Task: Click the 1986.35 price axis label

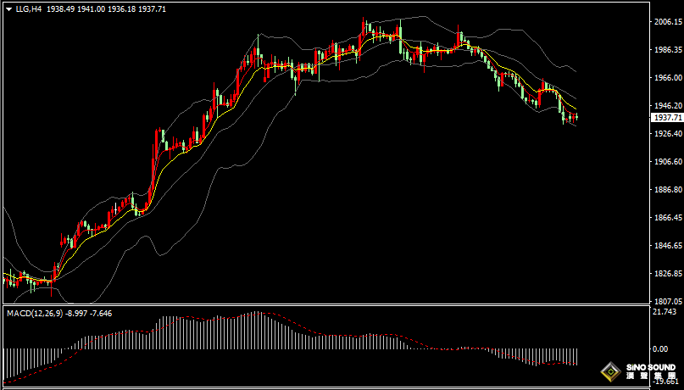Action: point(666,50)
